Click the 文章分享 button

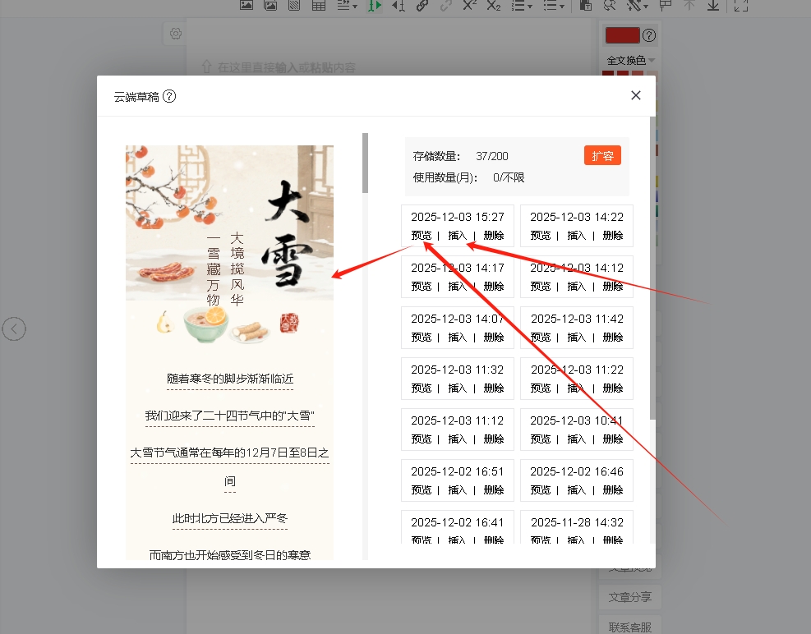(629, 597)
